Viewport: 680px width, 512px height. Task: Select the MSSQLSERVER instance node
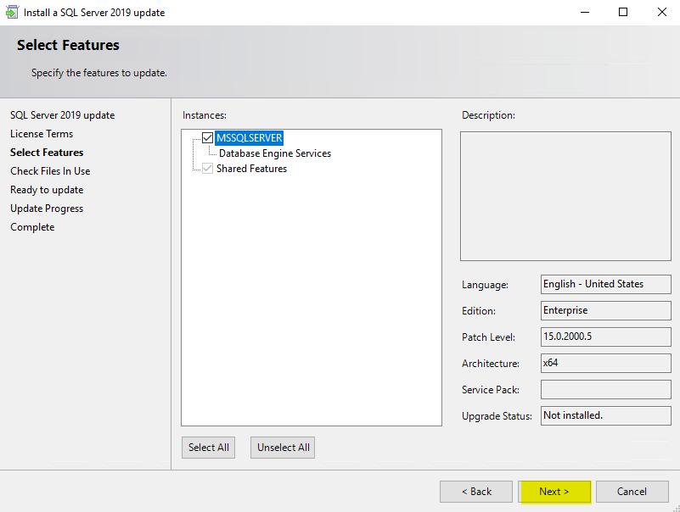pos(249,138)
